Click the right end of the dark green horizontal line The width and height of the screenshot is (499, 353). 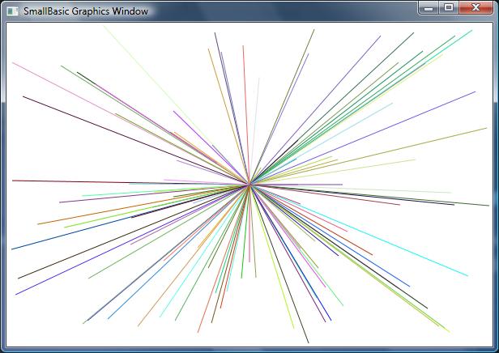tap(488, 206)
